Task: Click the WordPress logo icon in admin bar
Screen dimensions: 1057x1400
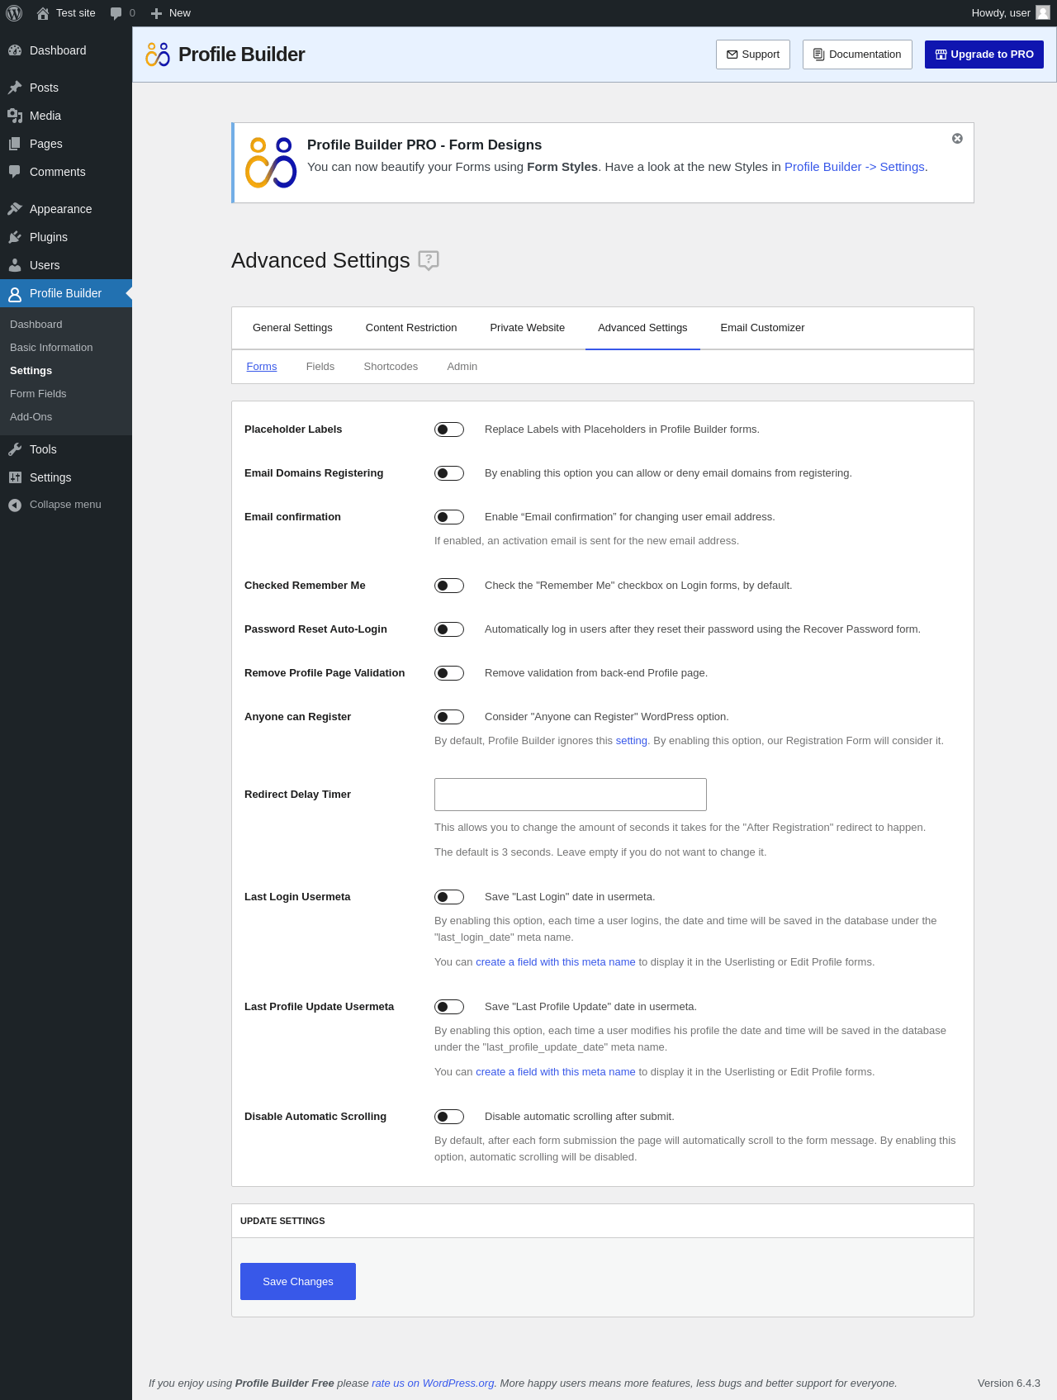Action: (14, 13)
